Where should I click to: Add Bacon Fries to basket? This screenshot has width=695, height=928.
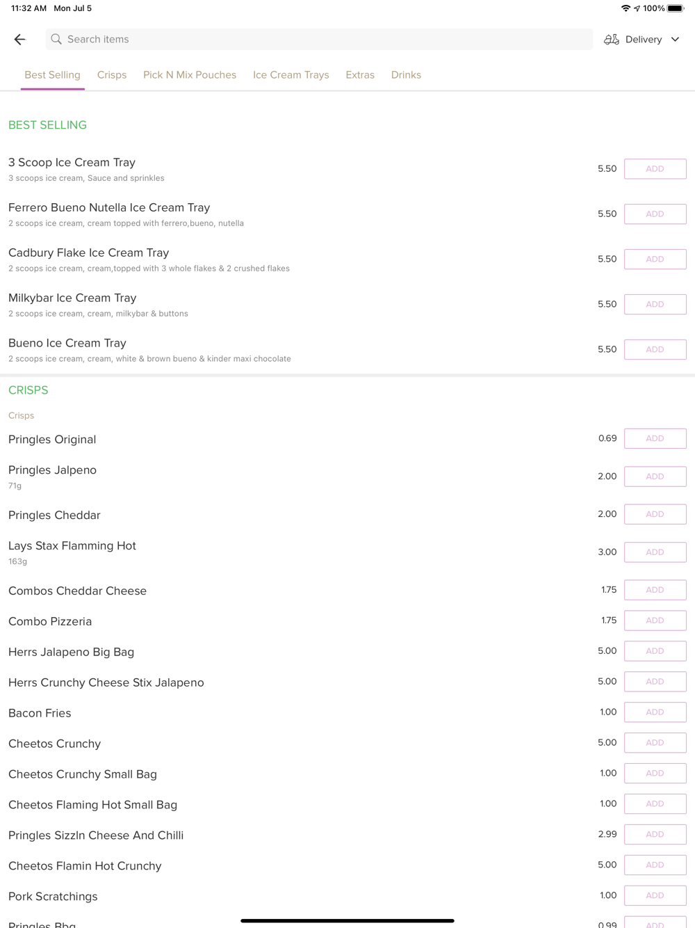655,712
